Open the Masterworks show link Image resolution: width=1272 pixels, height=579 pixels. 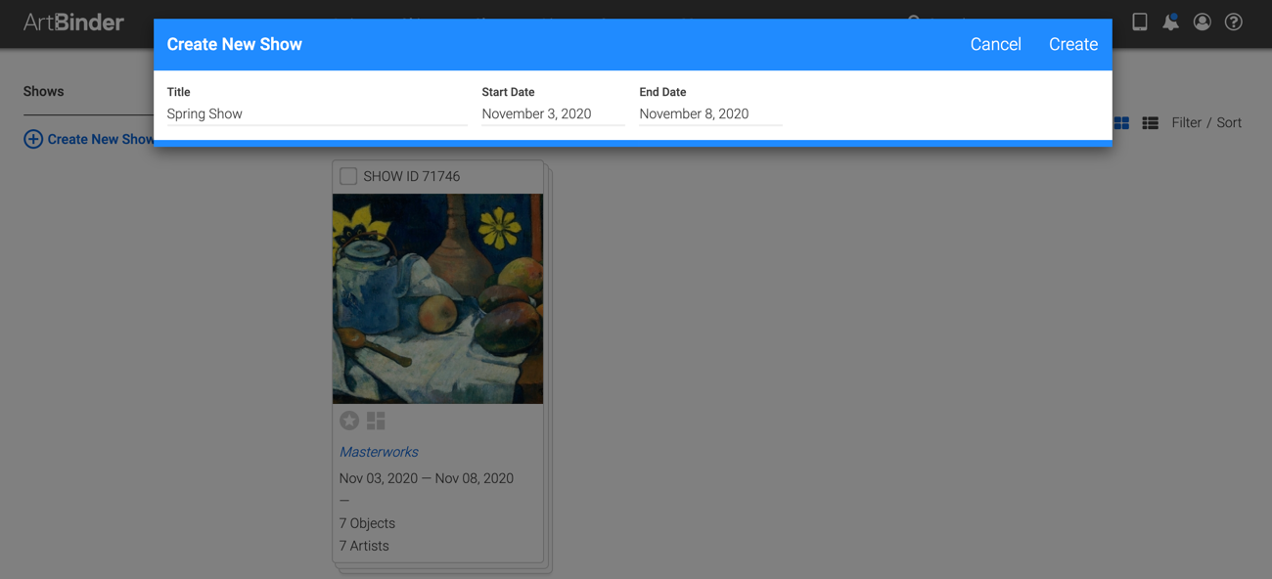click(379, 452)
